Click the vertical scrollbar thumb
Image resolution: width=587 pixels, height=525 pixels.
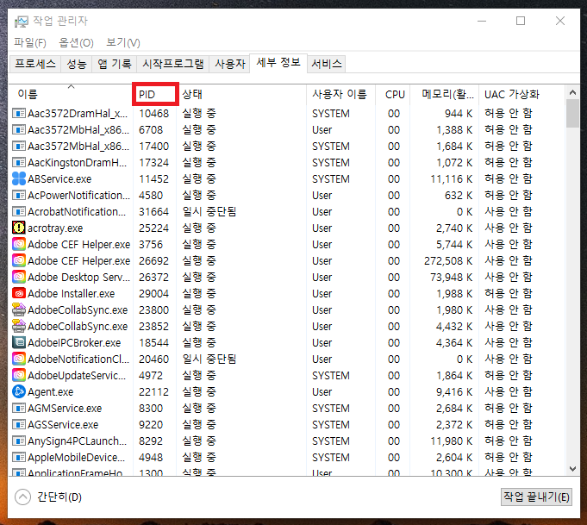pos(572,113)
